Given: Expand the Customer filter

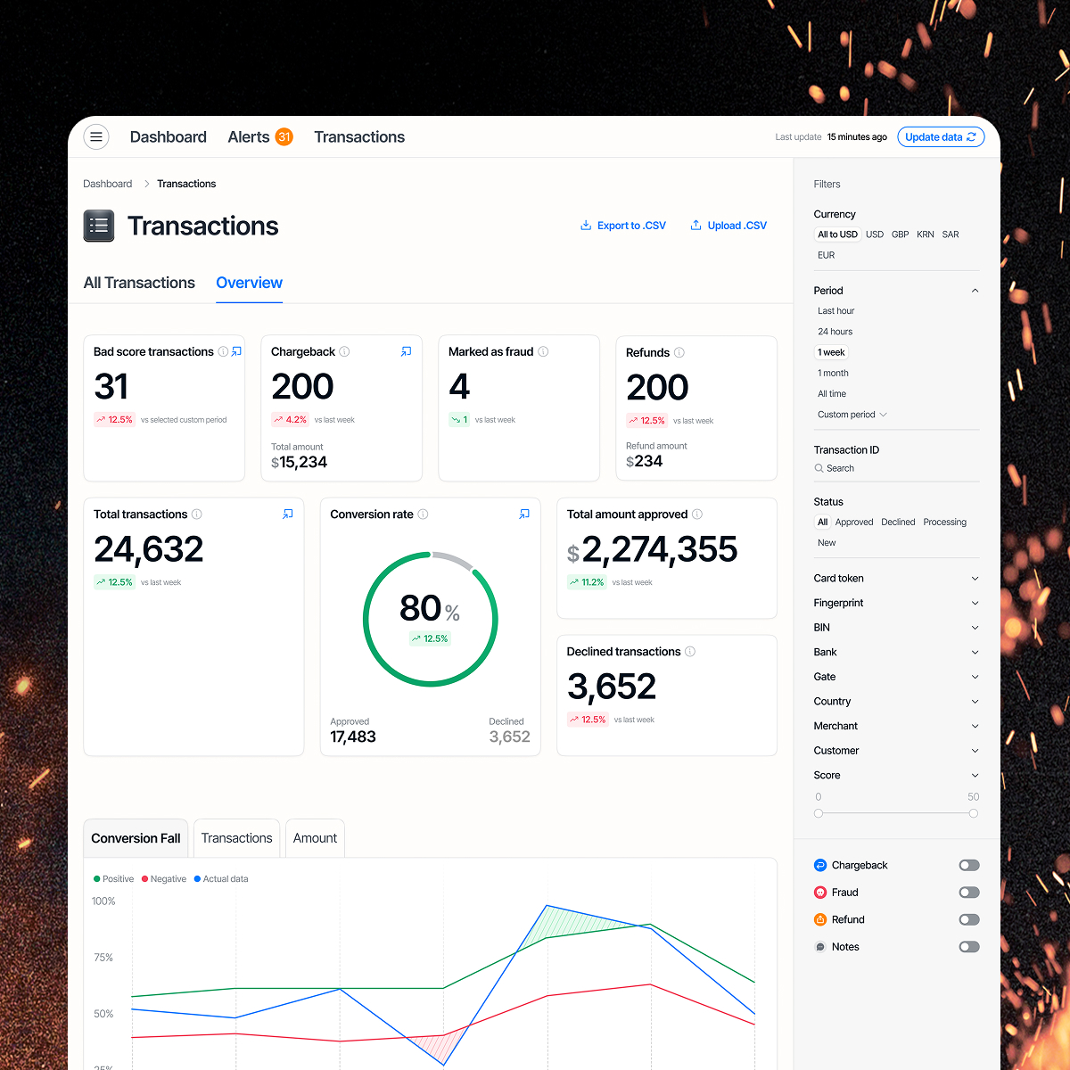Looking at the screenshot, I should click(896, 751).
